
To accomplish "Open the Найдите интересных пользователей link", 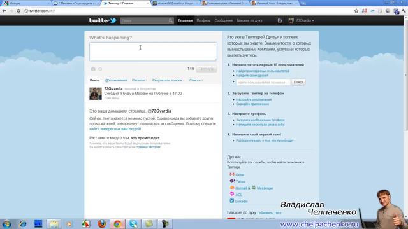I will point(263,71).
